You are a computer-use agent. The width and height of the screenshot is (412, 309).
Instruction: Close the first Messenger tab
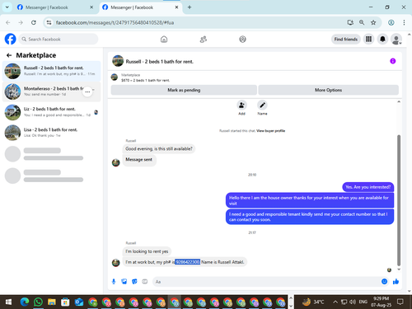(x=91, y=7)
